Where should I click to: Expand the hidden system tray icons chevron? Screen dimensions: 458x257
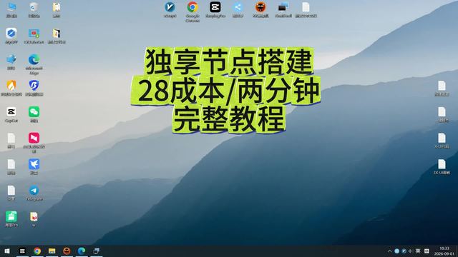click(389, 251)
